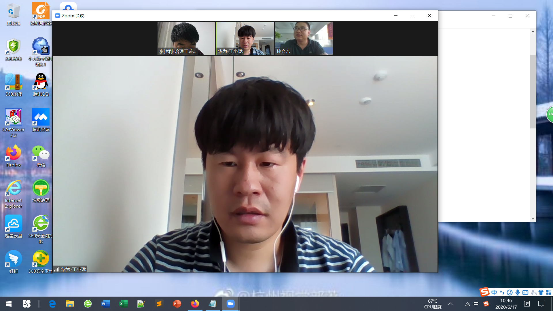Click scroll-down arrow in background window
This screenshot has height=311, width=553.
click(533, 219)
